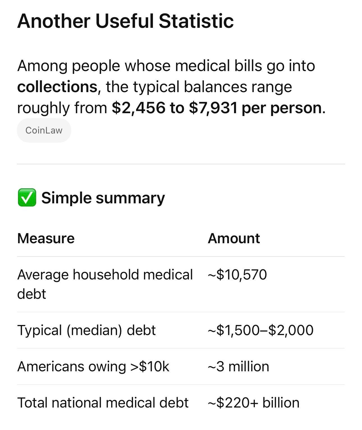
Task: Click the bold "$2,456 to $7,931 per person" text
Action: (x=217, y=108)
